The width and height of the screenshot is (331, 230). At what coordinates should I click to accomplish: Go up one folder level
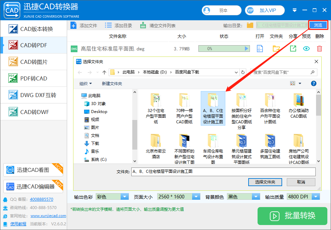pyautogui.click(x=104, y=72)
